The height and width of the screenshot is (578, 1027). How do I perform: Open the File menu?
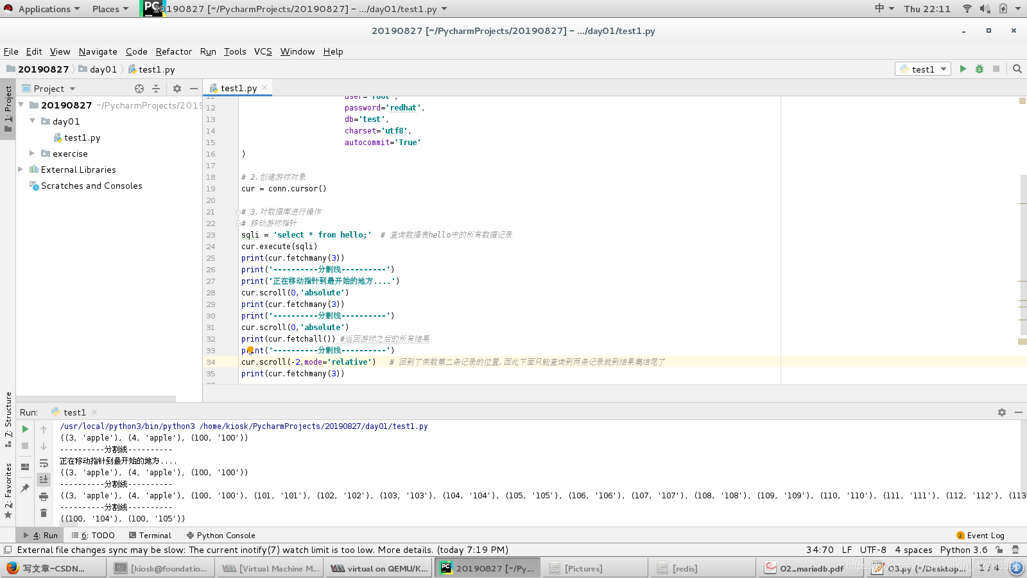tap(11, 51)
